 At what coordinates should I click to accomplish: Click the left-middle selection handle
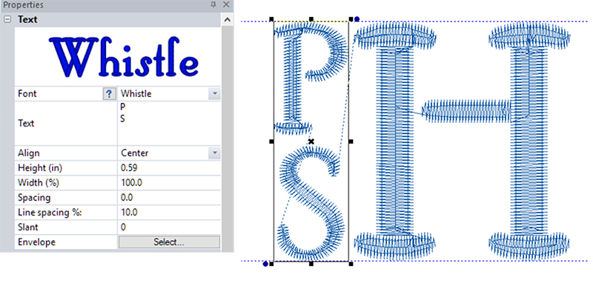click(x=271, y=141)
